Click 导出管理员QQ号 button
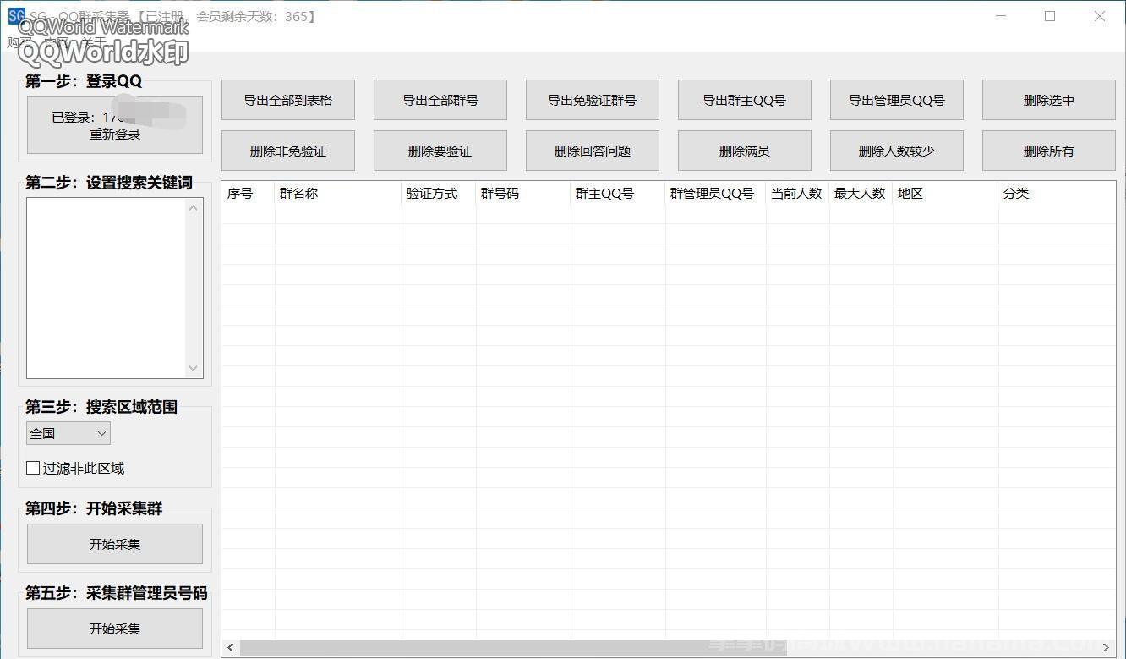The height and width of the screenshot is (659, 1126). pos(897,100)
